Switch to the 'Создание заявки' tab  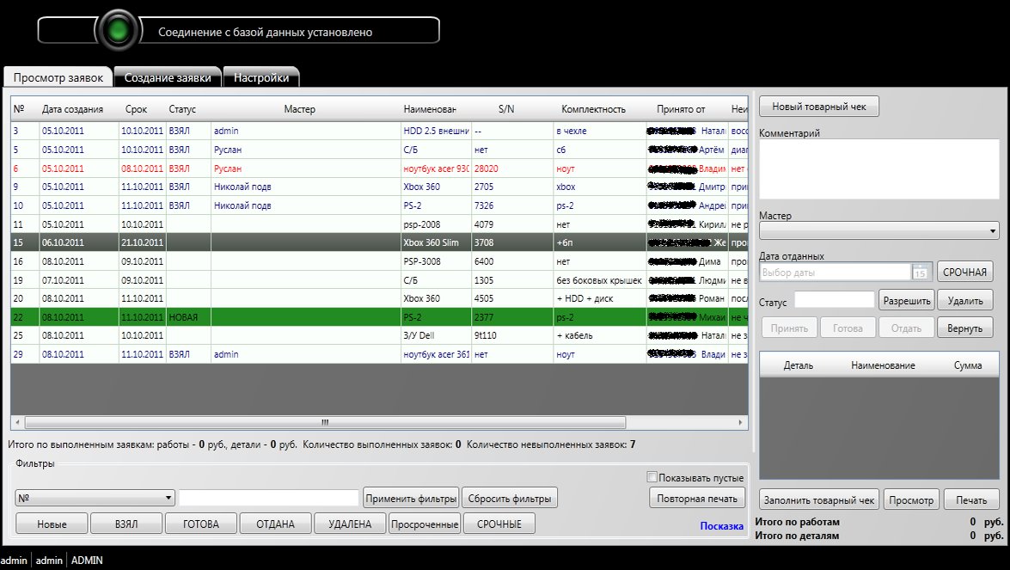pyautogui.click(x=168, y=77)
